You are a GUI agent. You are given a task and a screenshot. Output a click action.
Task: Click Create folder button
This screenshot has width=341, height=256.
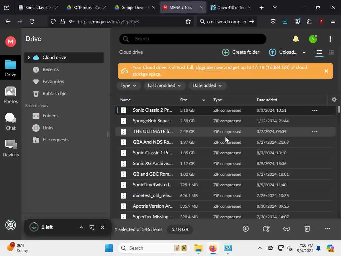(x=240, y=52)
